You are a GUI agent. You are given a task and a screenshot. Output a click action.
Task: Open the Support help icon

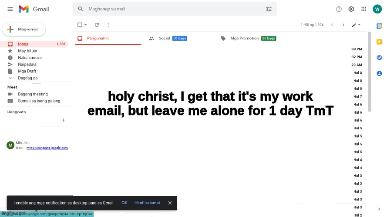pos(339,9)
